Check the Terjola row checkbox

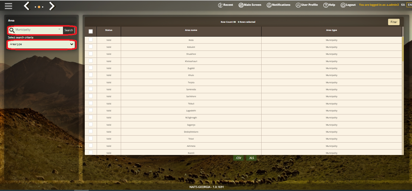[x=91, y=82]
